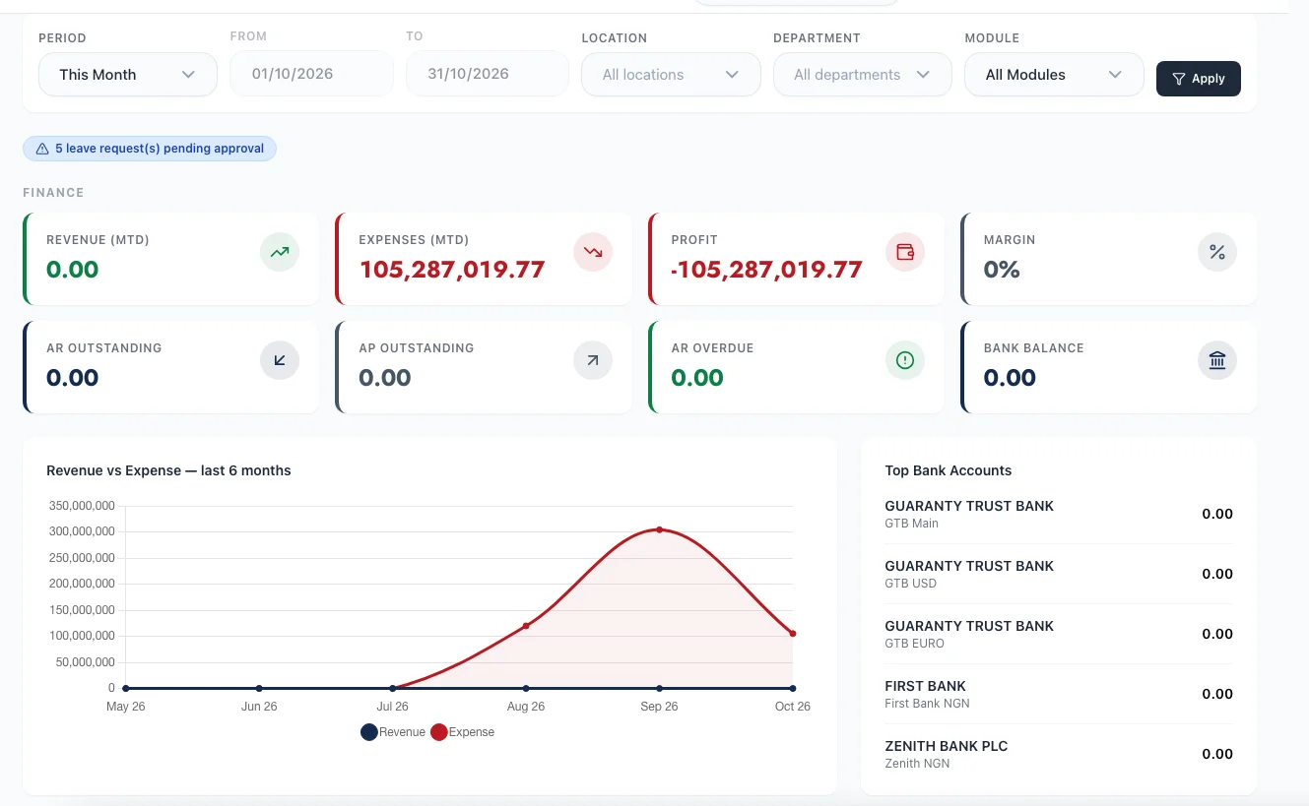This screenshot has width=1309, height=806.
Task: Open the AR Overdue card
Action: pyautogui.click(x=796, y=367)
